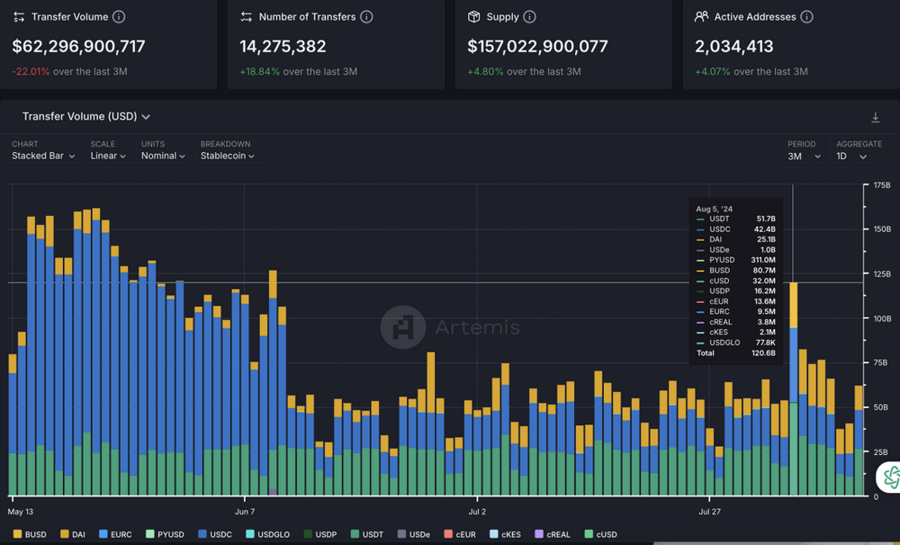Open the Transfer Volume info tooltip icon
The image size is (900, 545).
coord(118,16)
